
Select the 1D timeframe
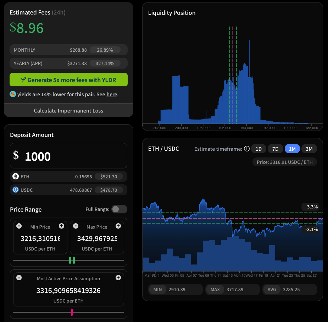coord(258,149)
